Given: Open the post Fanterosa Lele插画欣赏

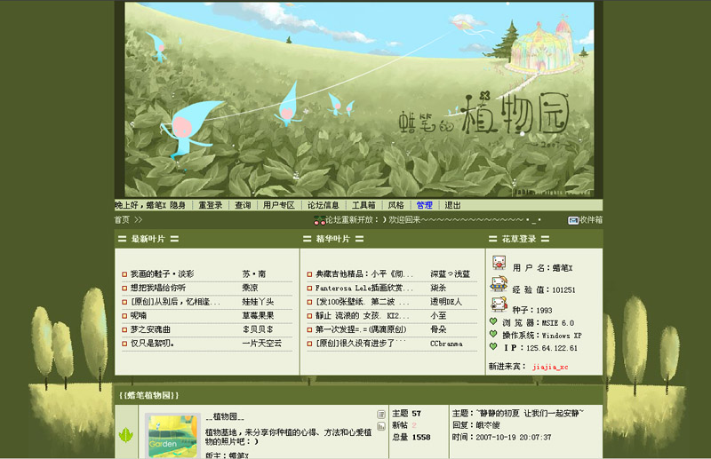Looking at the screenshot, I should [x=364, y=289].
